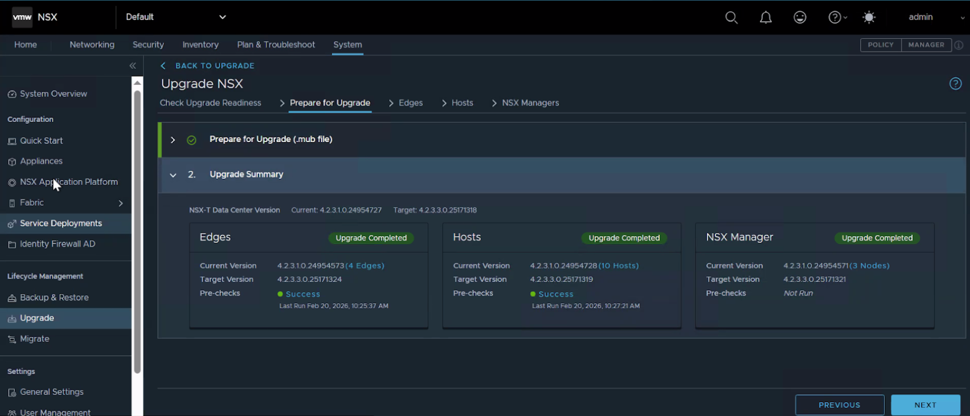The width and height of the screenshot is (970, 416).
Task: Click the info icon next to Manager
Action: 959,45
